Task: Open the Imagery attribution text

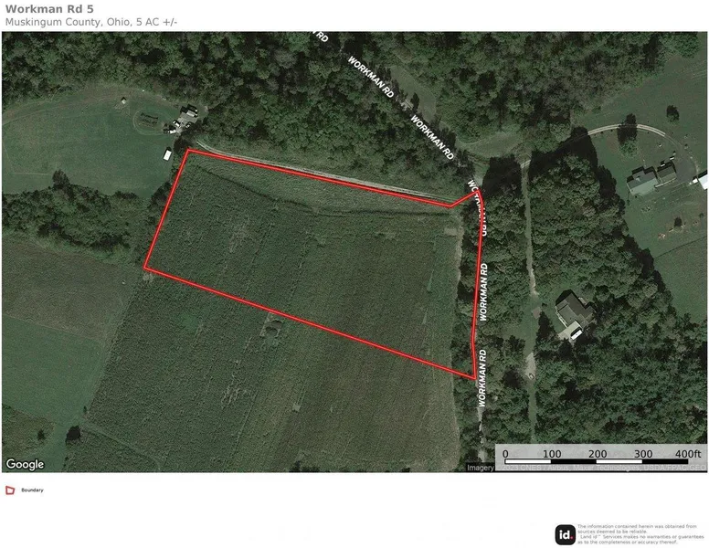Action: pyautogui.click(x=586, y=468)
